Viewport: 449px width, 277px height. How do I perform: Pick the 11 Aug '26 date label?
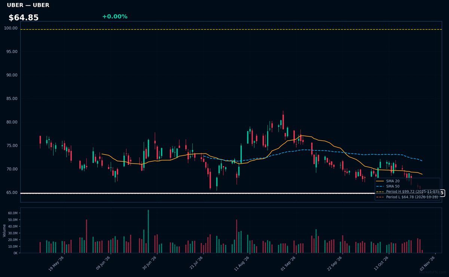(242, 263)
